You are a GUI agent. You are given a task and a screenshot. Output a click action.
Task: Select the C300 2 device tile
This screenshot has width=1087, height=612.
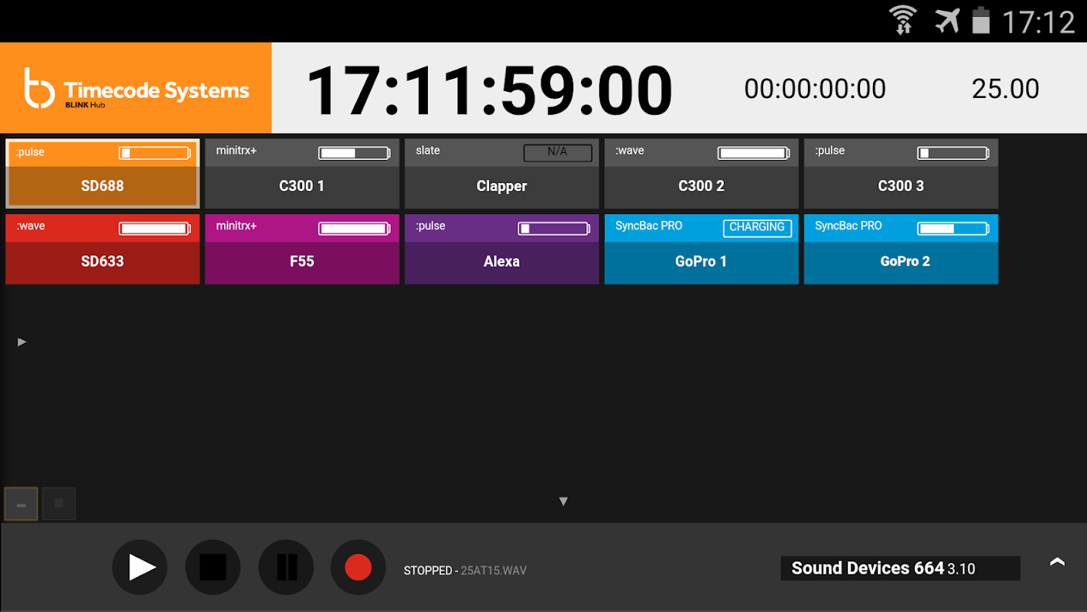702,174
